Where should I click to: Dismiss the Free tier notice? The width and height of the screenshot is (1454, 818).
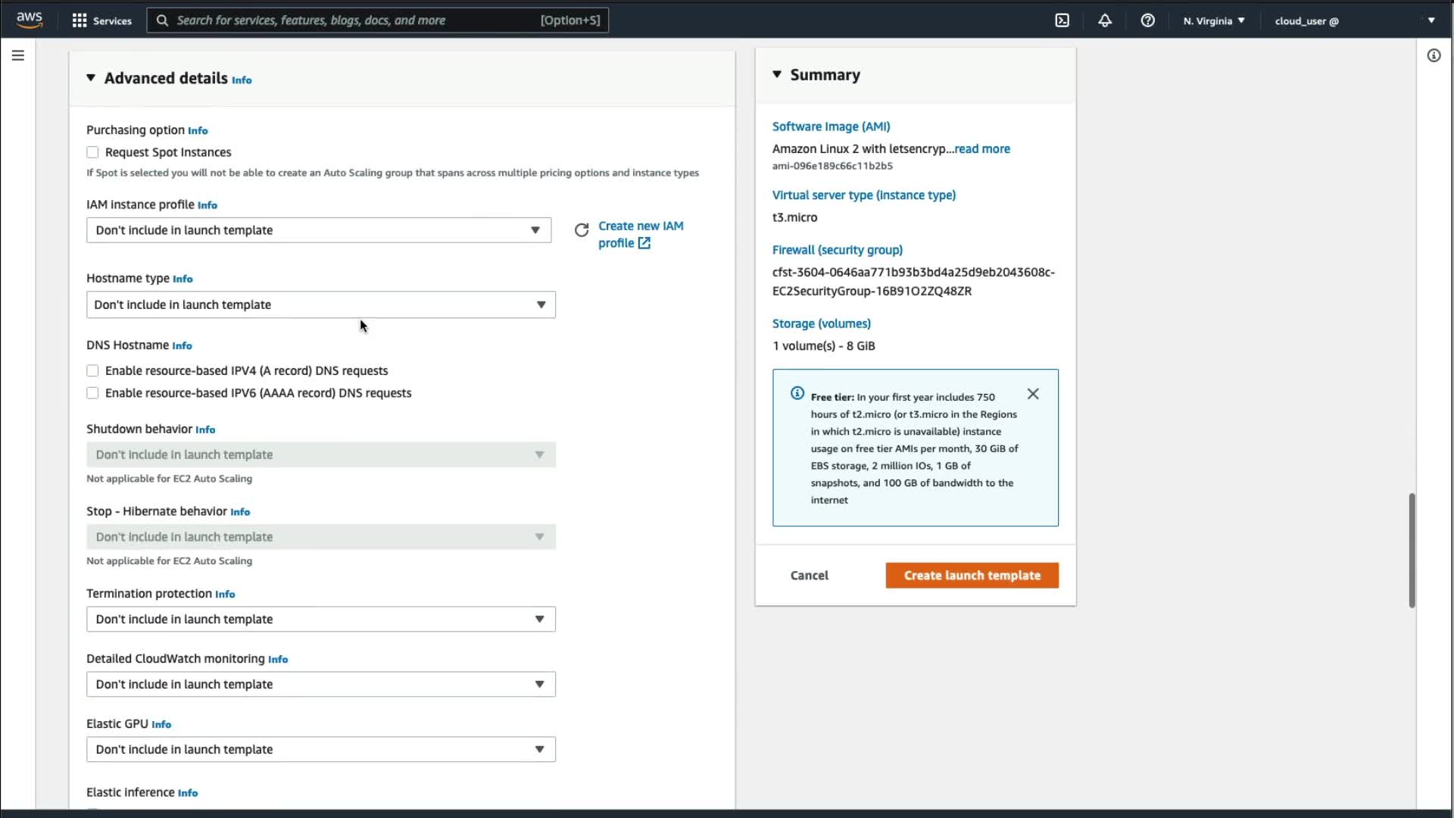[1033, 394]
